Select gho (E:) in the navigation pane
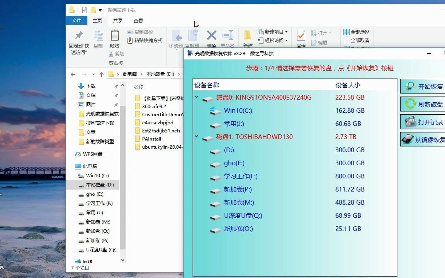This screenshot has width=445, height=278. point(95,194)
